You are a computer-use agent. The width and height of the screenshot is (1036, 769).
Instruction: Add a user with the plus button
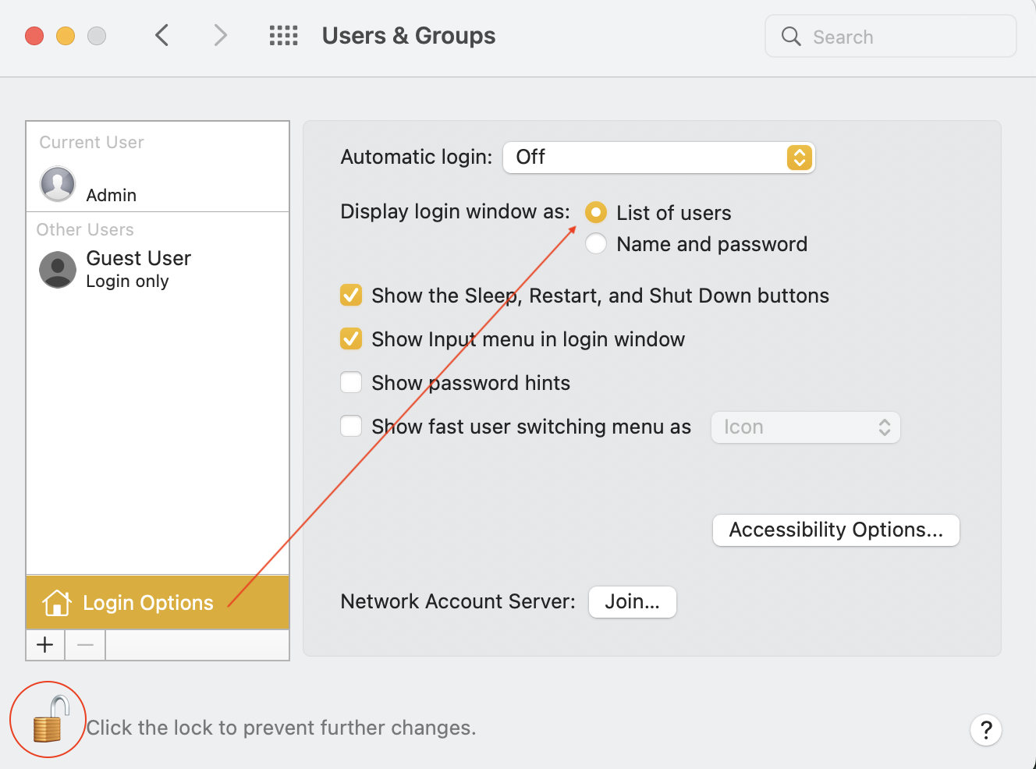point(45,645)
